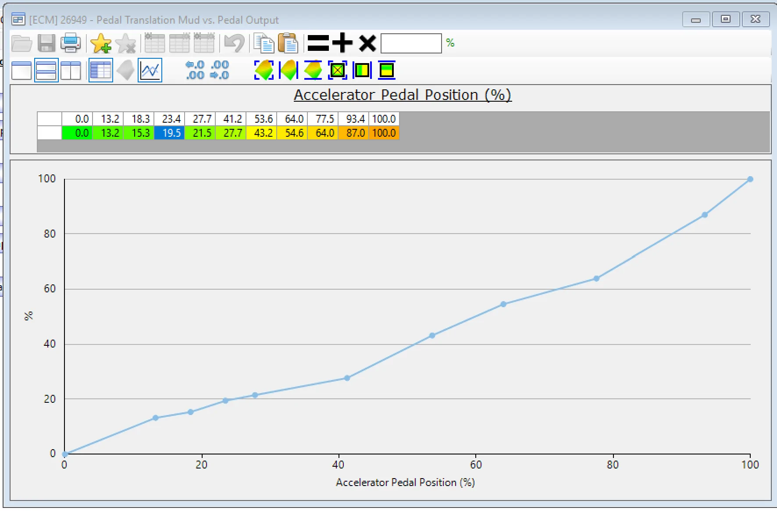
Task: Click surface icon with vertical side bars
Action: [289, 70]
